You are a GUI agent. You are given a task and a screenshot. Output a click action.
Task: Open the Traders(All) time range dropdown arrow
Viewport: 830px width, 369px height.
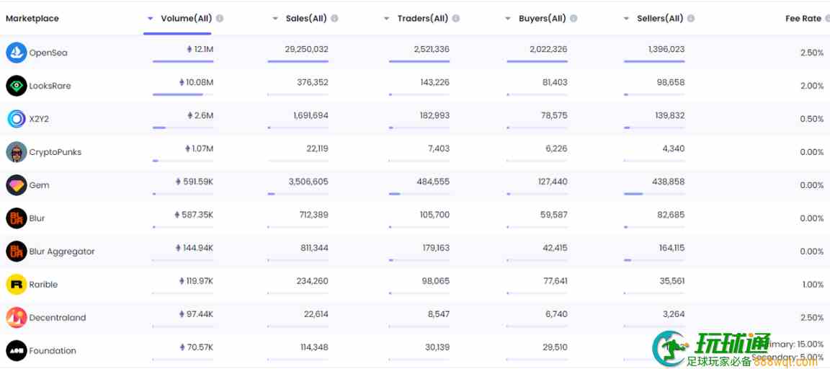[387, 19]
